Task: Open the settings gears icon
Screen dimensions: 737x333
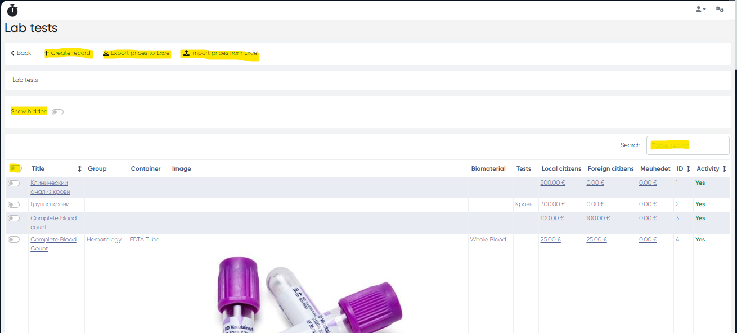Action: [x=720, y=10]
